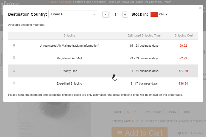
Task: Choose Expedited Shipping radio button
Action: (14, 83)
